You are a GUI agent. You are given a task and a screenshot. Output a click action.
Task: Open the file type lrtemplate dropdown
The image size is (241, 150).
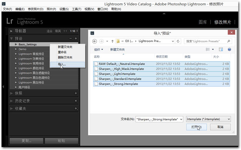coord(208,119)
